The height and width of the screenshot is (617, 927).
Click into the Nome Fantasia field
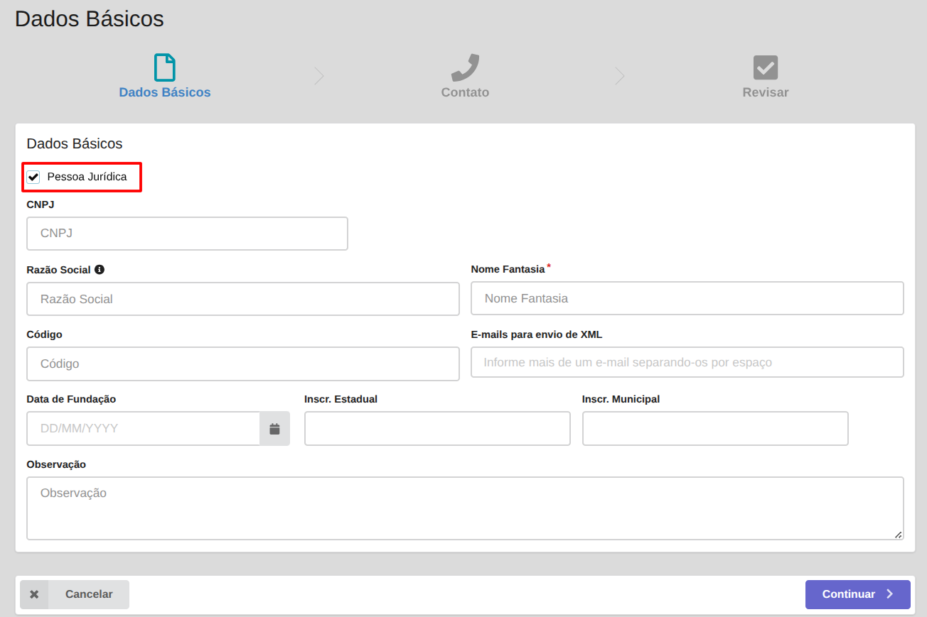click(687, 298)
